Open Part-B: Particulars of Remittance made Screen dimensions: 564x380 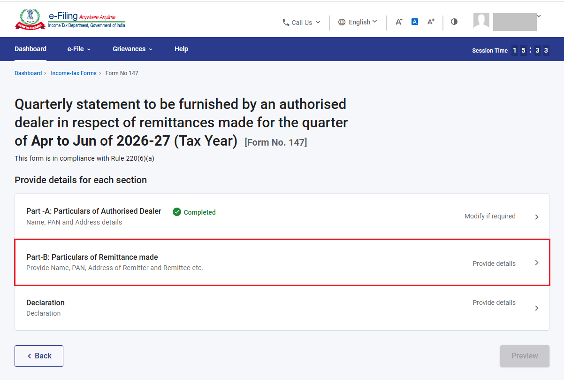[x=282, y=263]
